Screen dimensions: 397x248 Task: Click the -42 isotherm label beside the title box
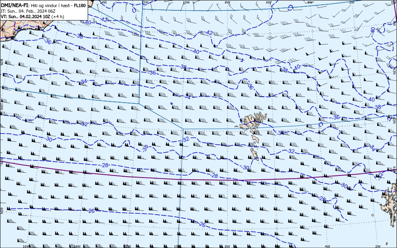[104, 19]
